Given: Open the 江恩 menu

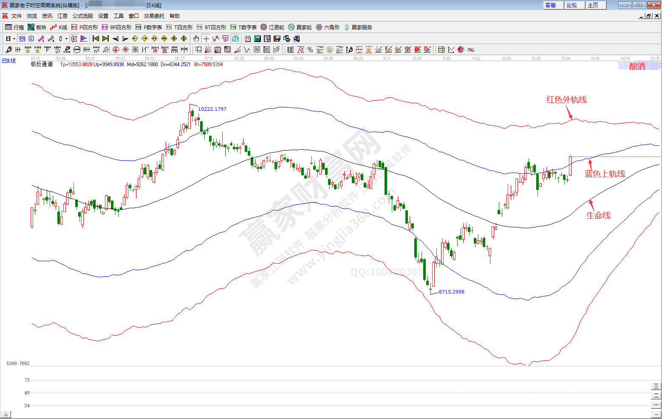Looking at the screenshot, I should [62, 16].
